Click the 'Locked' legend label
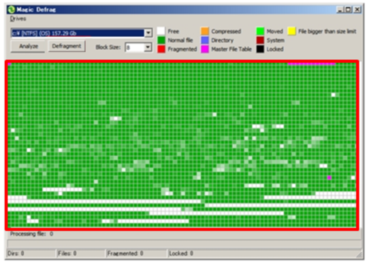The width and height of the screenshot is (371, 264). (275, 49)
